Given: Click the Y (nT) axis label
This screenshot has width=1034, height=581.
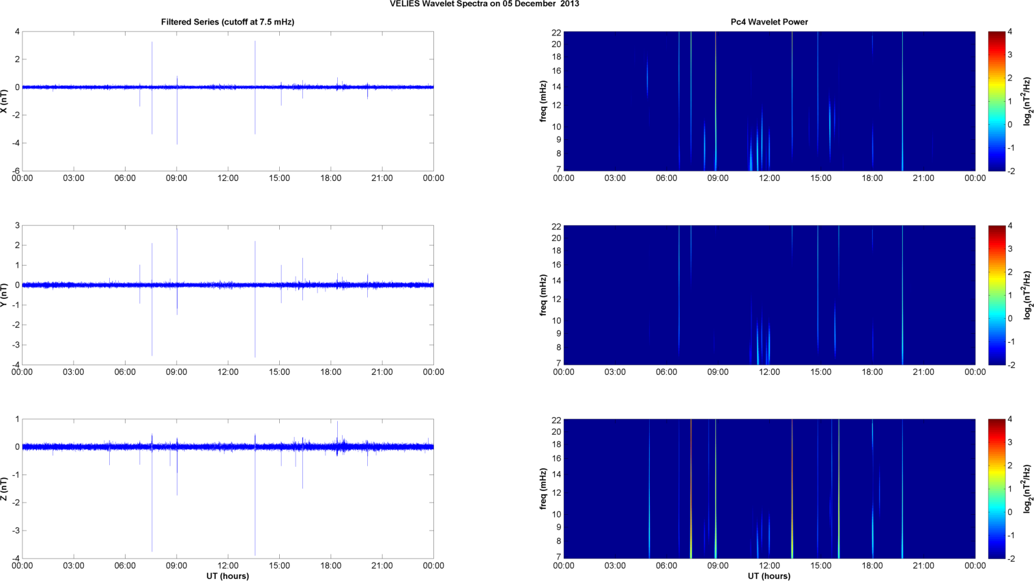Looking at the screenshot, I should pyautogui.click(x=4, y=295).
